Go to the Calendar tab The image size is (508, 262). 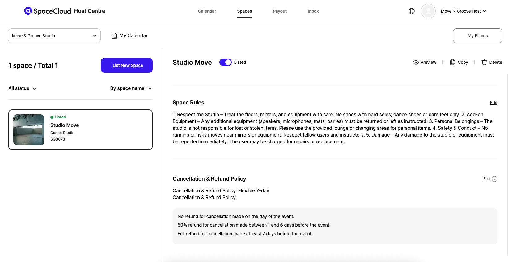[x=207, y=11]
